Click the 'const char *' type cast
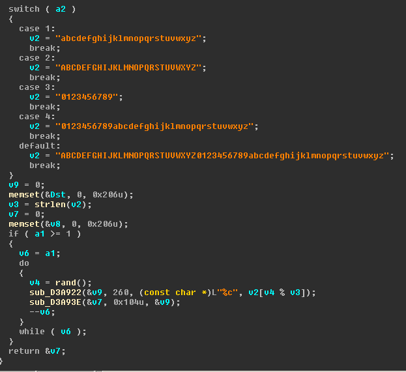The image size is (406, 372). 175,293
